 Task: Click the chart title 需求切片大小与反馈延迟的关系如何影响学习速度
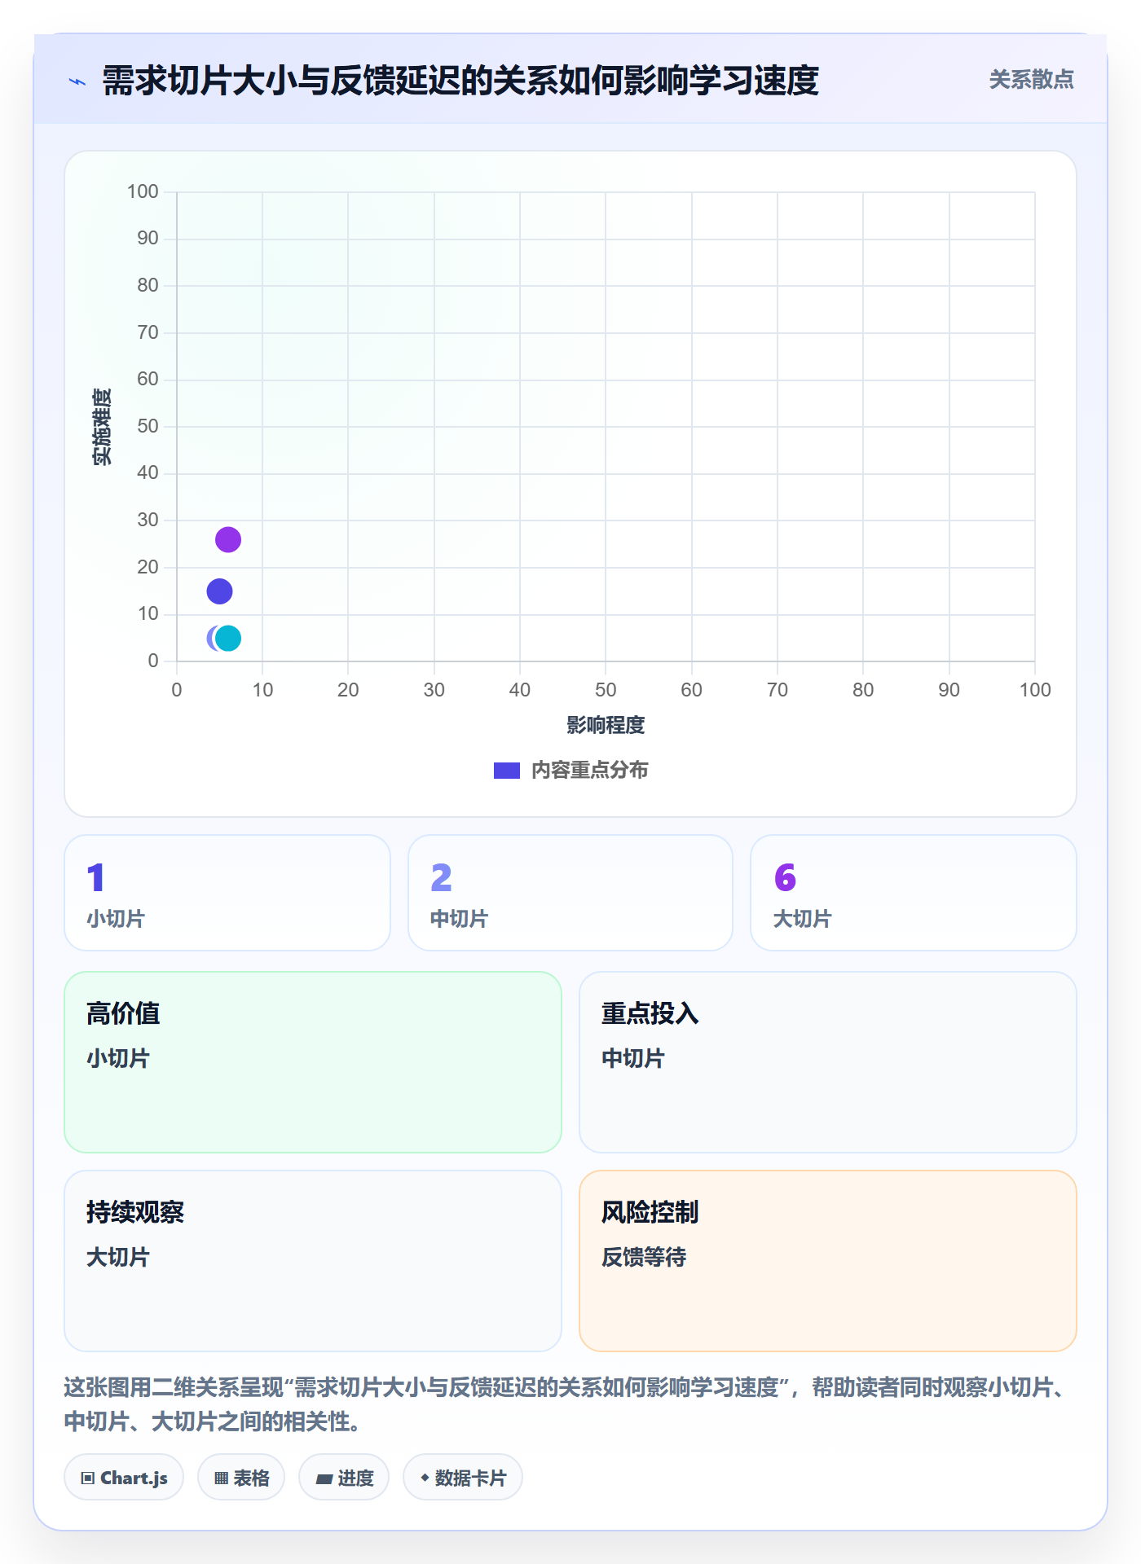click(460, 81)
